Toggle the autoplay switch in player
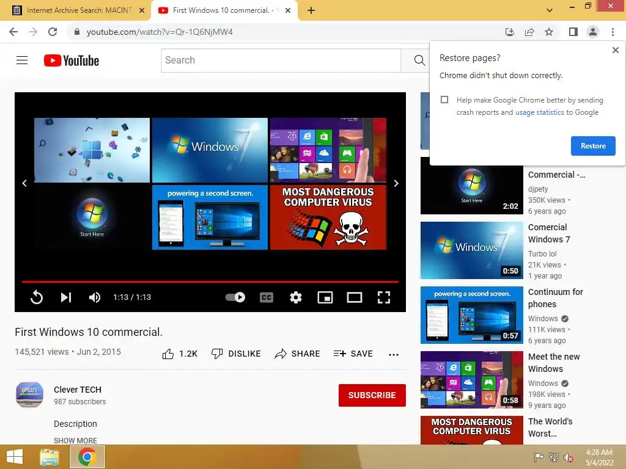Screen dimensions: 626x469 [x=235, y=297]
